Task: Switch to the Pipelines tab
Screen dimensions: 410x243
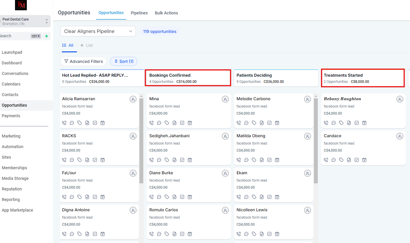Action: (139, 13)
